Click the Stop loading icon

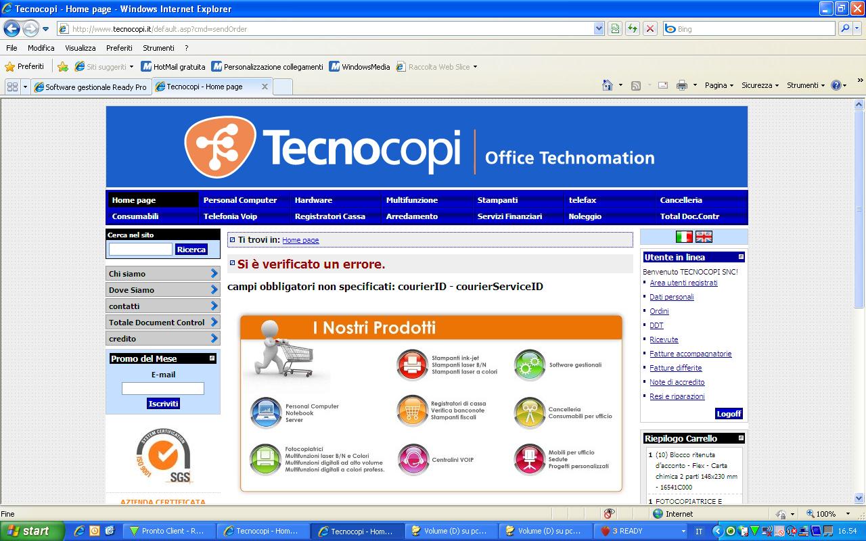coord(649,28)
